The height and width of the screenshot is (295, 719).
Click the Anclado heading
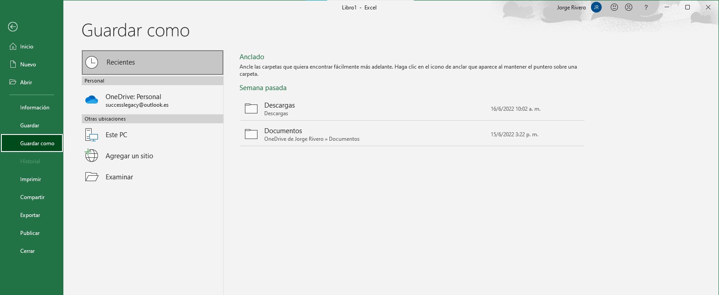point(252,57)
